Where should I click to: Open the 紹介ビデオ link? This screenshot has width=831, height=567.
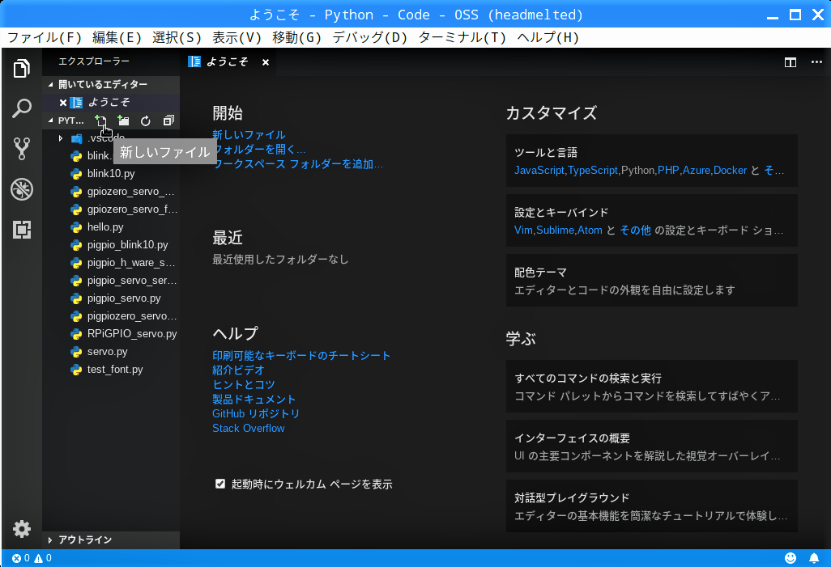(238, 370)
